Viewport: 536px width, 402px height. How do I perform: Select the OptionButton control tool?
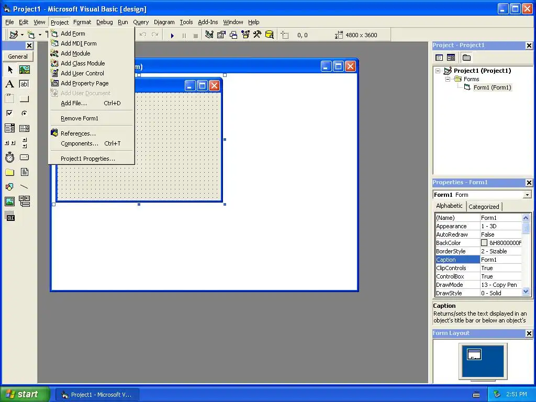pos(24,113)
